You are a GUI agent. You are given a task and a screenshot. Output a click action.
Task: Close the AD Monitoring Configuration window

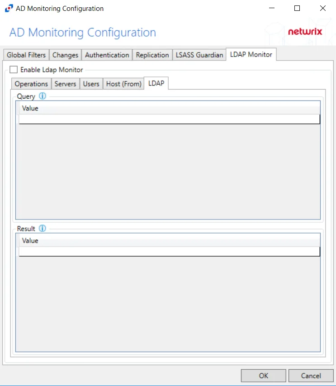(323, 8)
